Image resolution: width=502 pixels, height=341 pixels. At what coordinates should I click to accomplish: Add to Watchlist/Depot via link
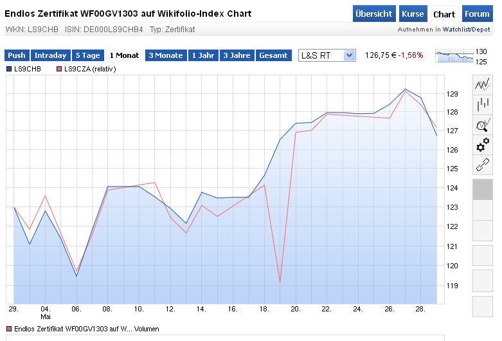pyautogui.click(x=466, y=30)
